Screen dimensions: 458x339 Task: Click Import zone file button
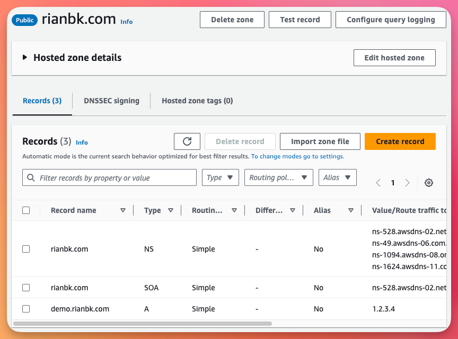click(320, 141)
